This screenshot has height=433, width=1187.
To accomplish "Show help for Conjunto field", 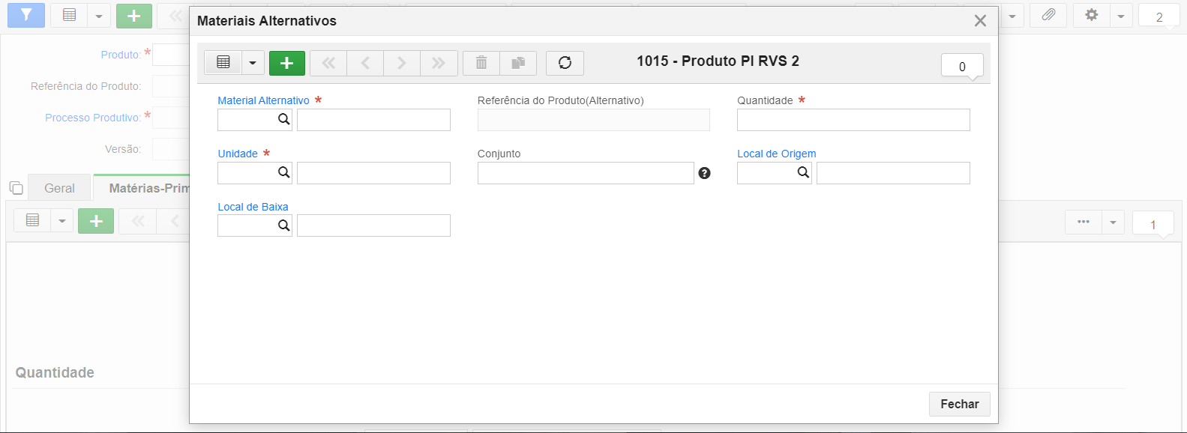I will pos(704,173).
